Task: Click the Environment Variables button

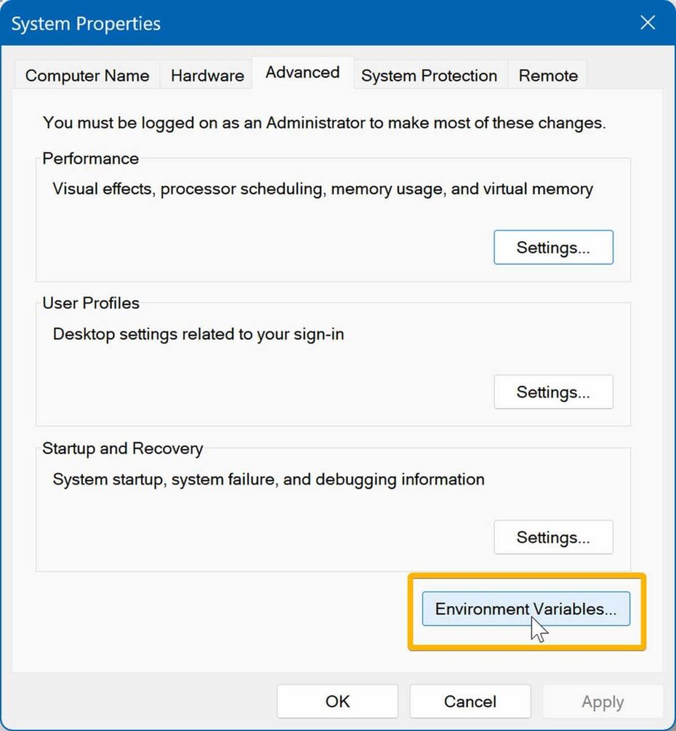Action: (526, 609)
